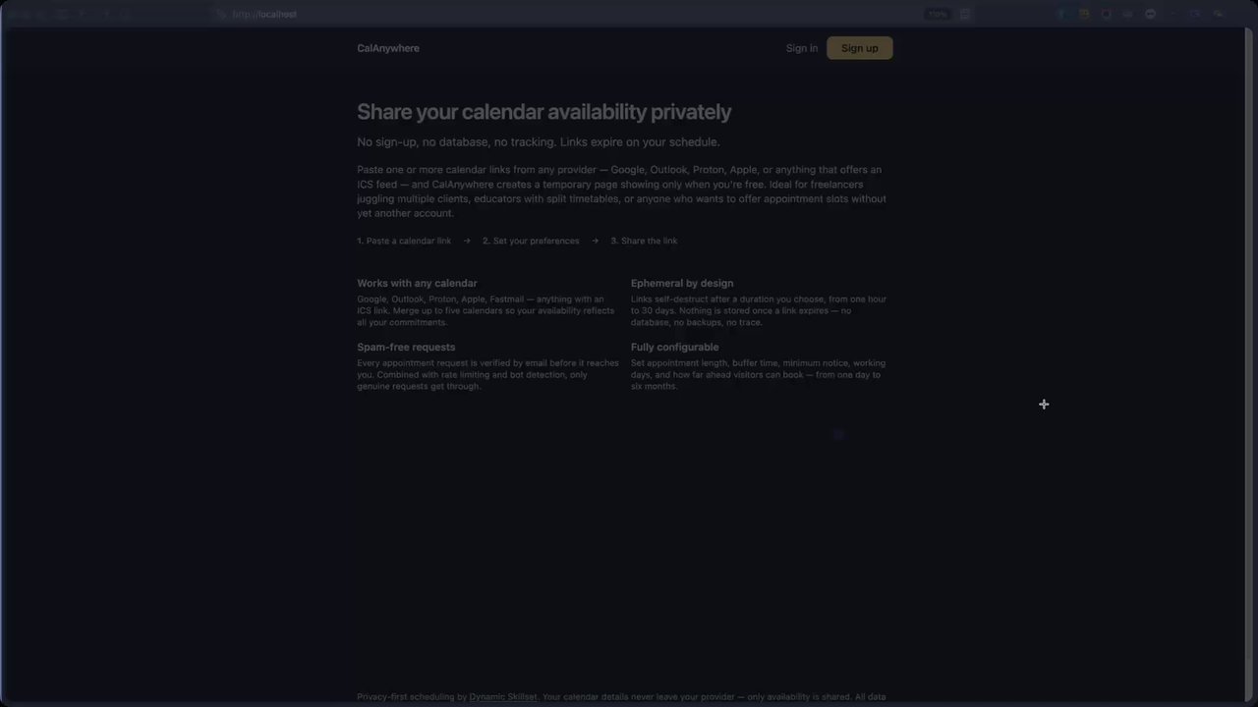This screenshot has width=1258, height=707.
Task: Click the "Works with any calendar" feature heading
Action: 417,283
